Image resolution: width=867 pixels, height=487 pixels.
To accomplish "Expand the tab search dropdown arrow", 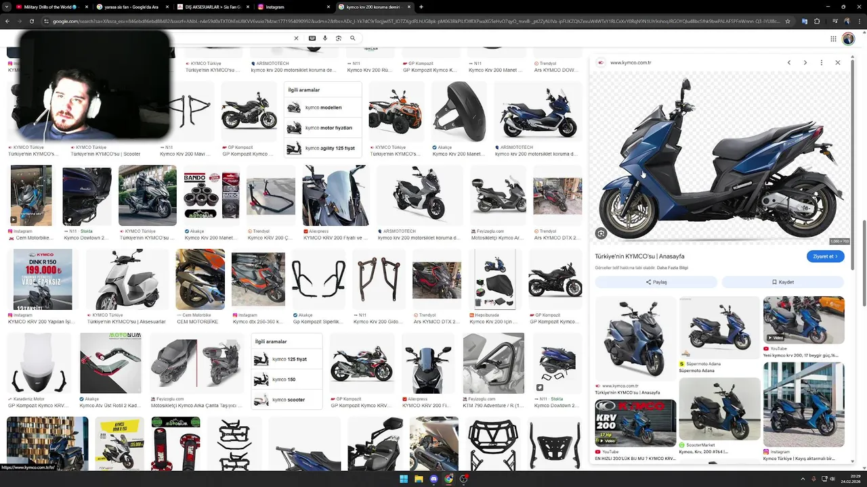I will (x=6, y=7).
